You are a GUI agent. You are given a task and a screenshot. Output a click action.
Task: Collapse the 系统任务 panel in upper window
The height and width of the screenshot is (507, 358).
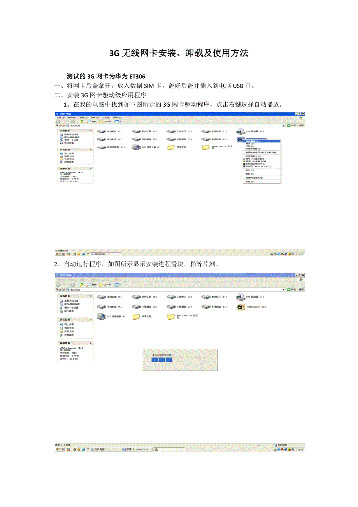[91, 131]
